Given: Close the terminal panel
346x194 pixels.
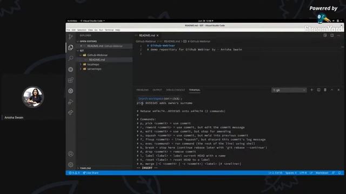Looking at the screenshot, I should [x=338, y=90].
